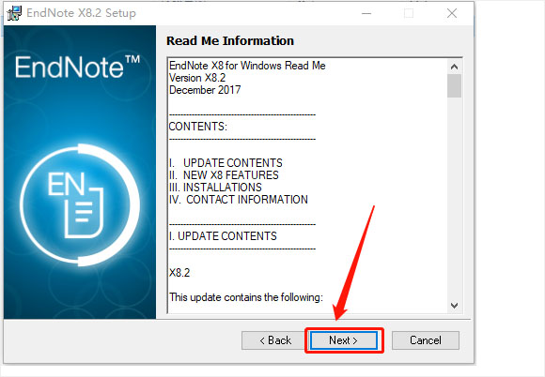Click the 'IV. CONTACT INFORMATION' line
Viewport: 545px width, 377px height.
tap(239, 200)
